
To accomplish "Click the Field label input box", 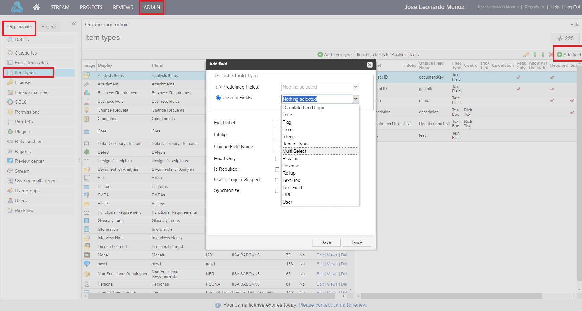I will 277,123.
